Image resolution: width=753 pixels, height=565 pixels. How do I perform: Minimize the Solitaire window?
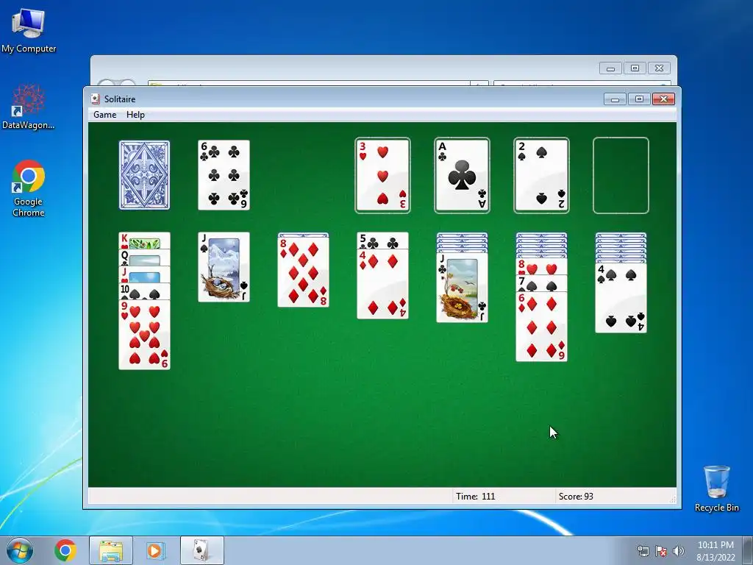pos(615,99)
